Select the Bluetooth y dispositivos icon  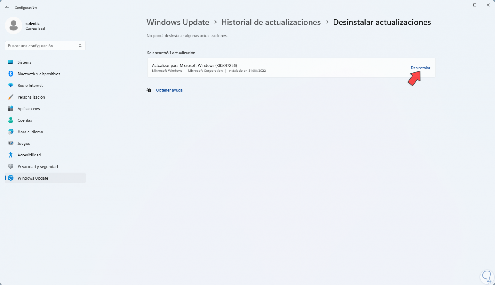tap(11, 74)
